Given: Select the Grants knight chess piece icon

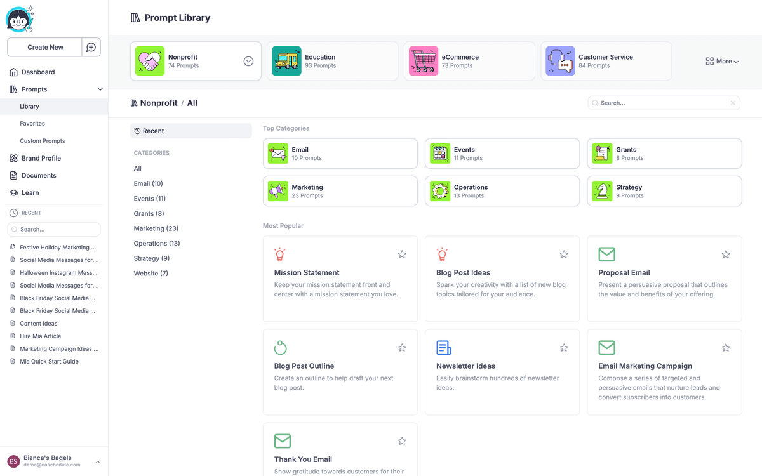Looking at the screenshot, I should point(601,153).
